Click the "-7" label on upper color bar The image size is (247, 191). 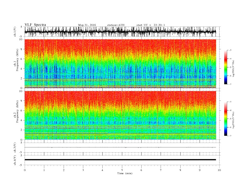[x=230, y=84]
